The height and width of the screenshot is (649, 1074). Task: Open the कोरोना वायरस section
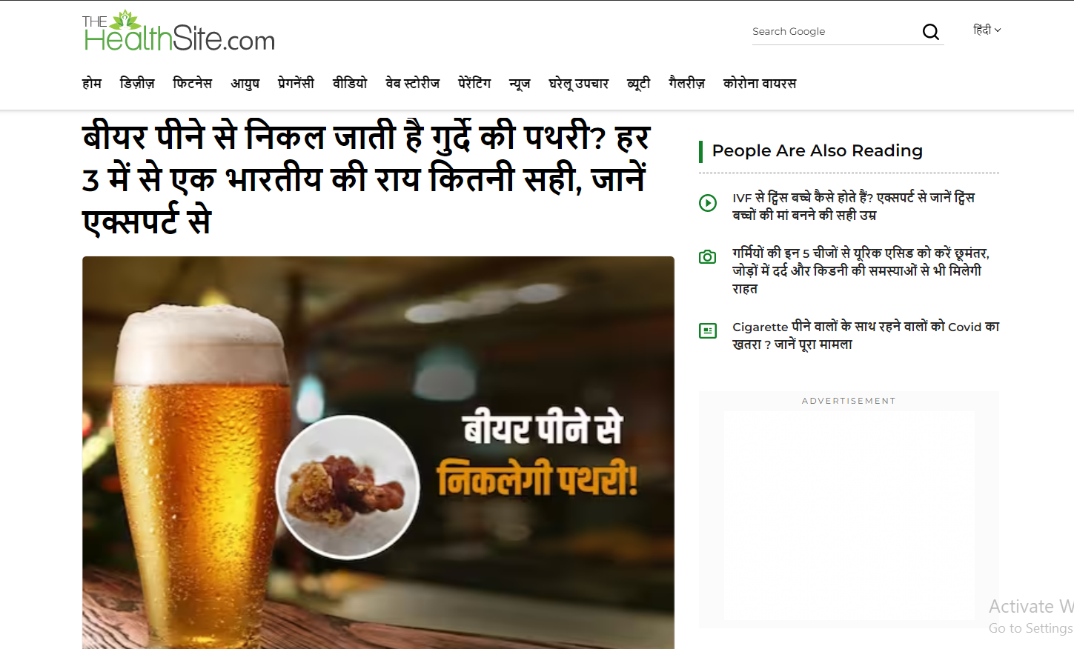[759, 84]
